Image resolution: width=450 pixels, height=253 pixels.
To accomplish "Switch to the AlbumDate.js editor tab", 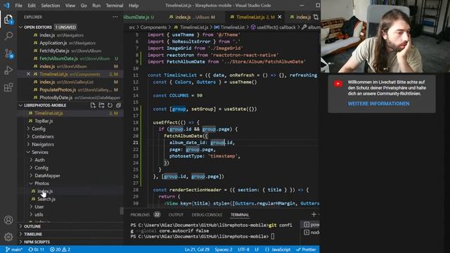I will (x=139, y=17).
